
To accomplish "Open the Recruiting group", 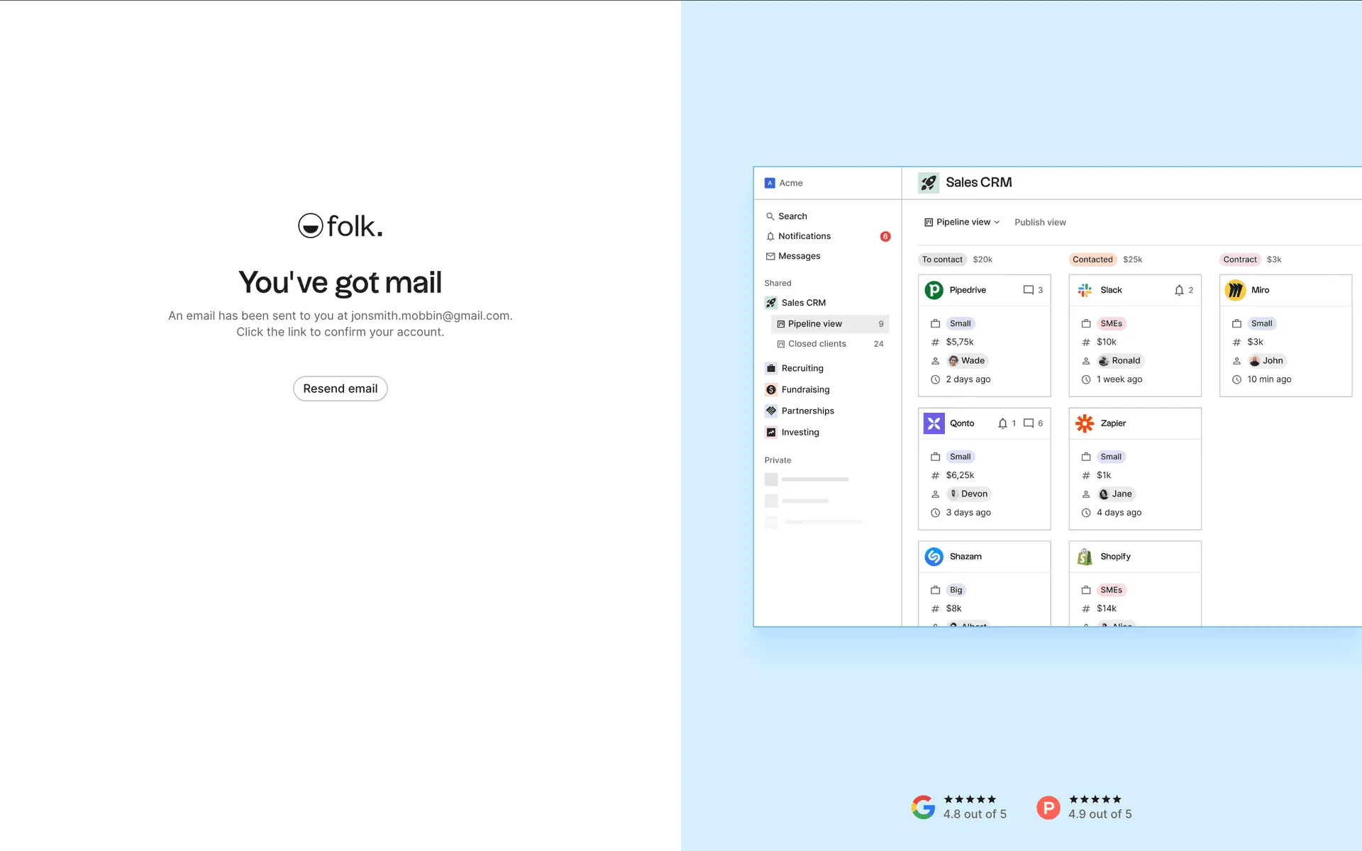I will pos(802,368).
